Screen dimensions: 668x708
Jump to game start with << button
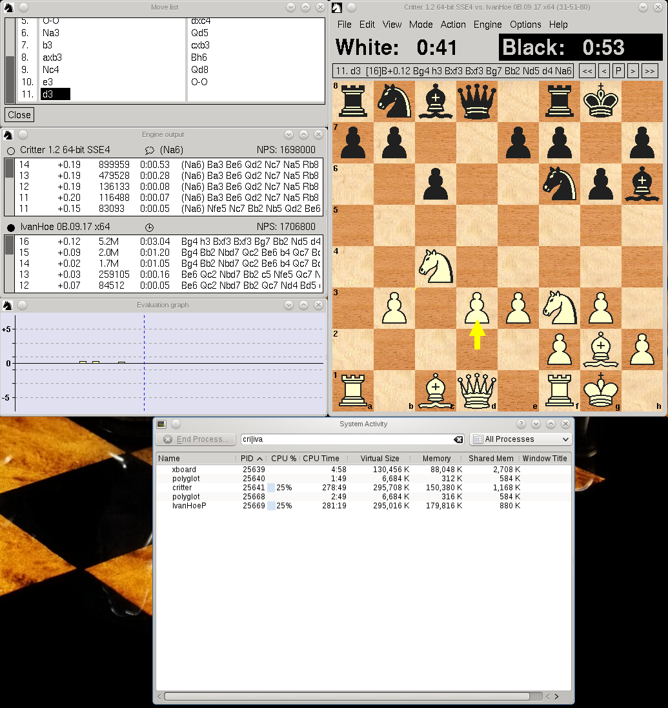tap(587, 71)
